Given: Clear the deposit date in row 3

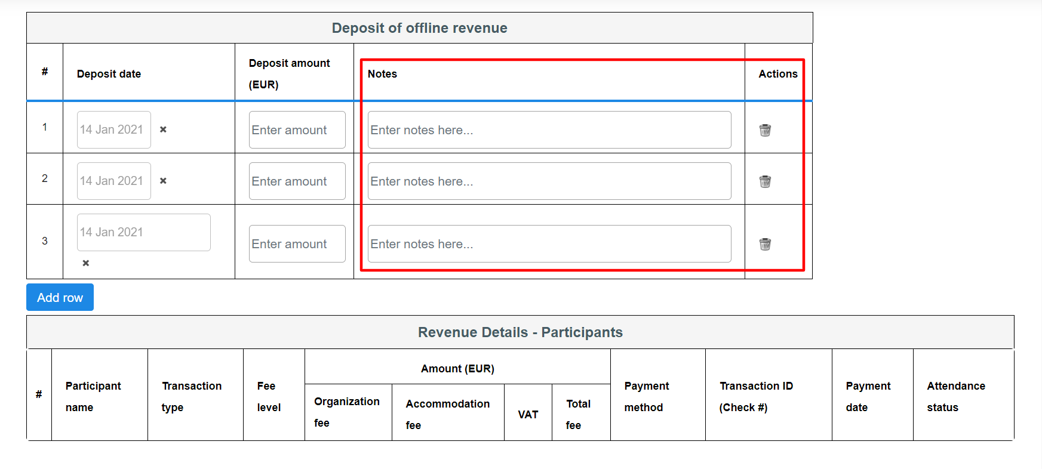Looking at the screenshot, I should tap(86, 263).
